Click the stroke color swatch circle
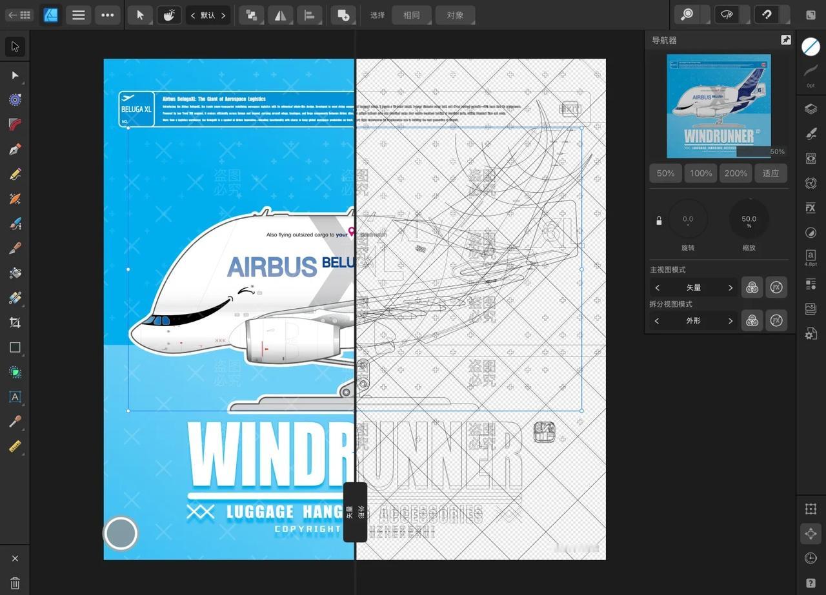 coord(811,46)
